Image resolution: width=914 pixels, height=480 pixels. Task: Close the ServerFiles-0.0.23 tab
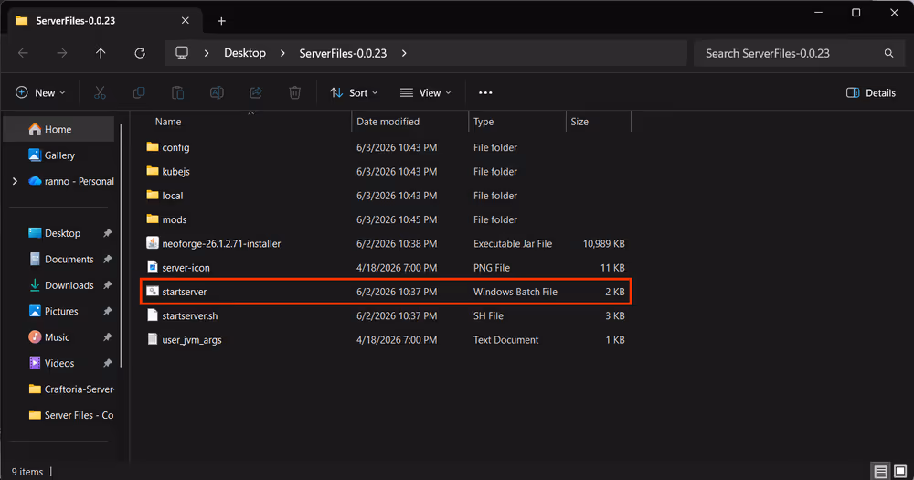[185, 20]
